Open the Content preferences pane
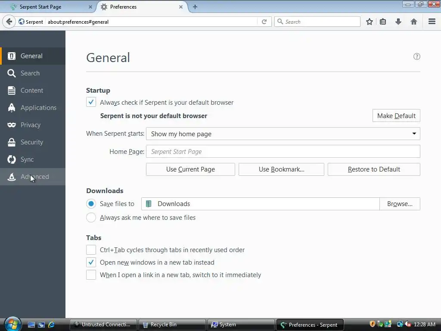 coord(33,91)
